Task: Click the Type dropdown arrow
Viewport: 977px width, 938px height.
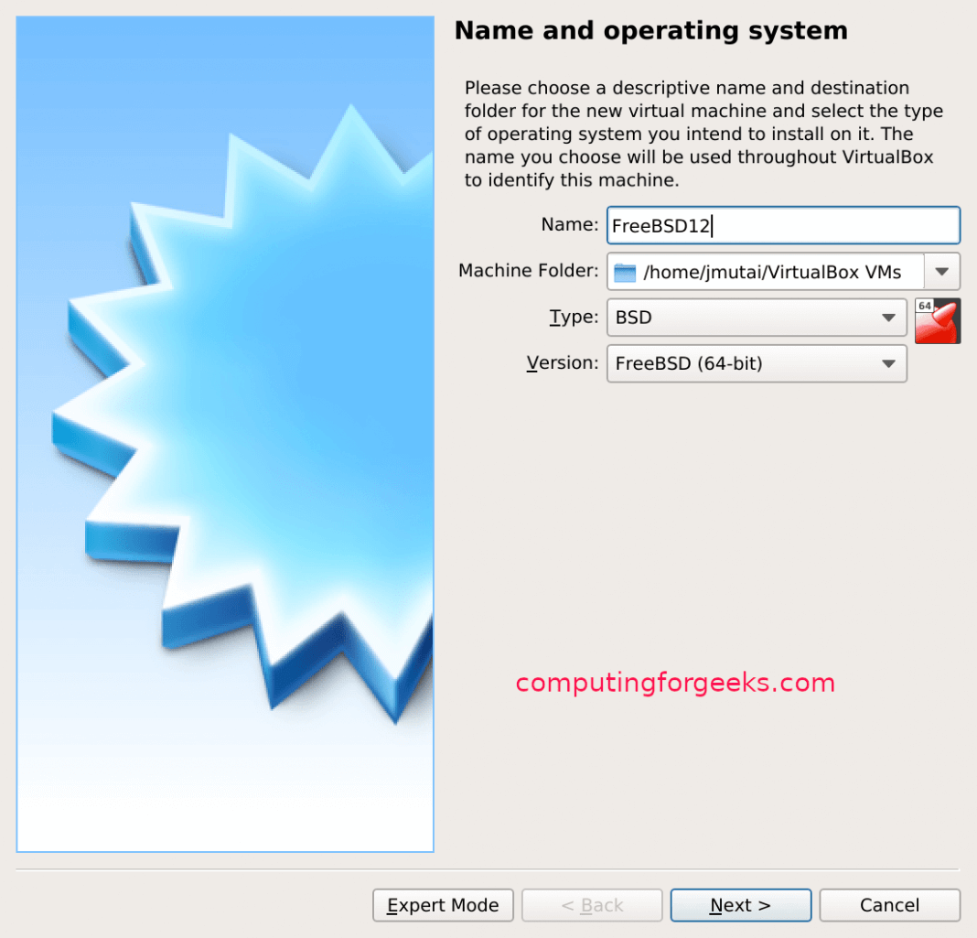Action: pos(888,318)
